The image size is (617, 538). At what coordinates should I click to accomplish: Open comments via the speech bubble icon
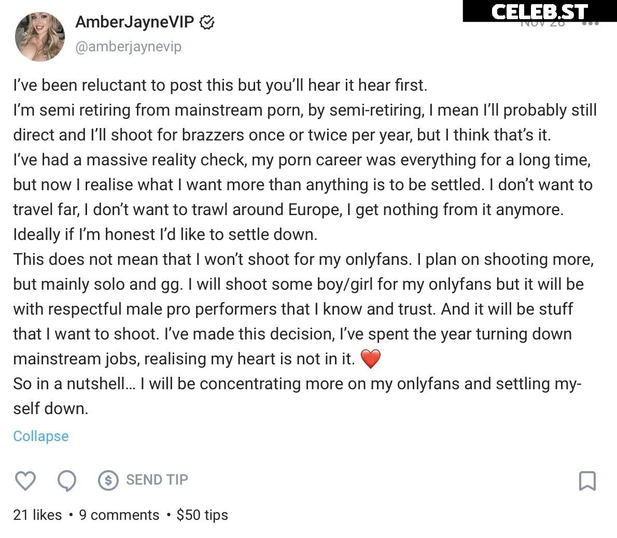[x=67, y=480]
